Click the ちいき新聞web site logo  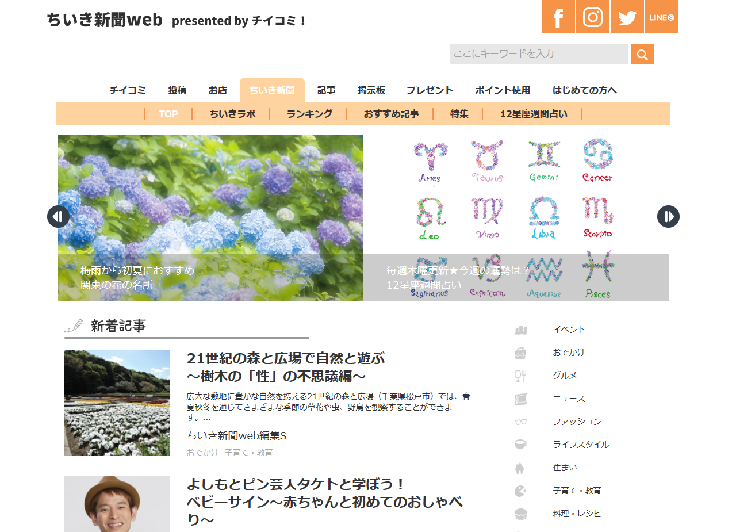click(105, 20)
